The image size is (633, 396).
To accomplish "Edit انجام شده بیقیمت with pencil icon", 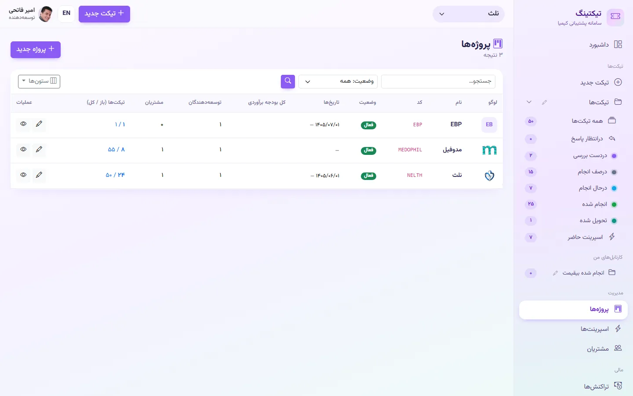I will click(555, 273).
